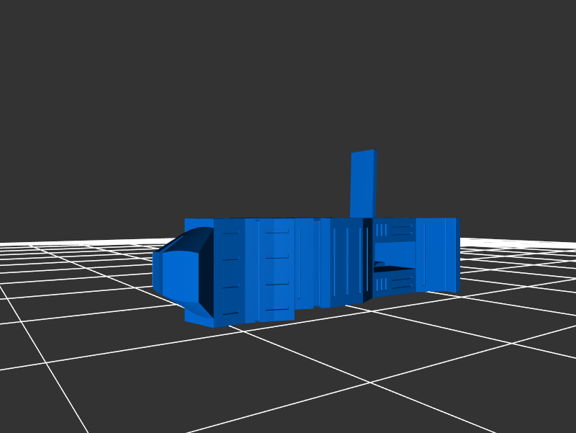Click the second slot down on the leftmost slotted panel

click(230, 259)
